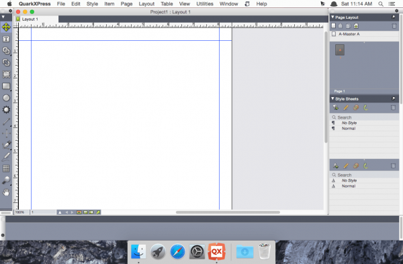
Task: Open the page number popup arrow
Action: pos(60,212)
